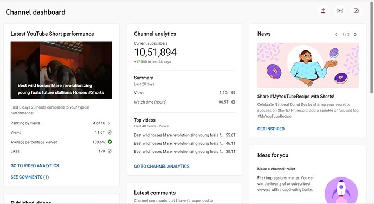Click the create post pencil icon

[356, 11]
